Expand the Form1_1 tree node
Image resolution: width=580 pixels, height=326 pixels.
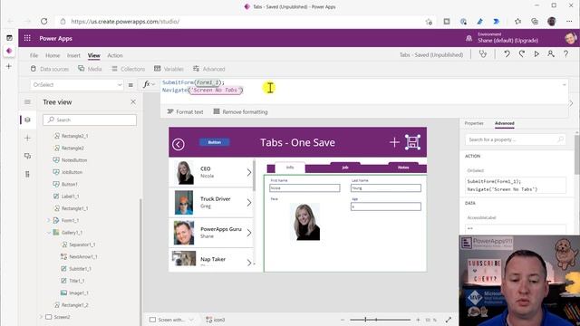coord(48,220)
